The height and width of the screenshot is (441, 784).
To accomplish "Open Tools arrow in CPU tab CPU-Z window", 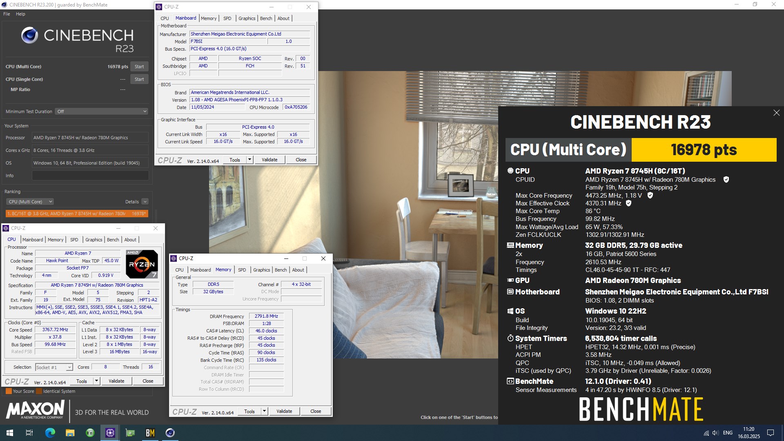I will coord(96,381).
